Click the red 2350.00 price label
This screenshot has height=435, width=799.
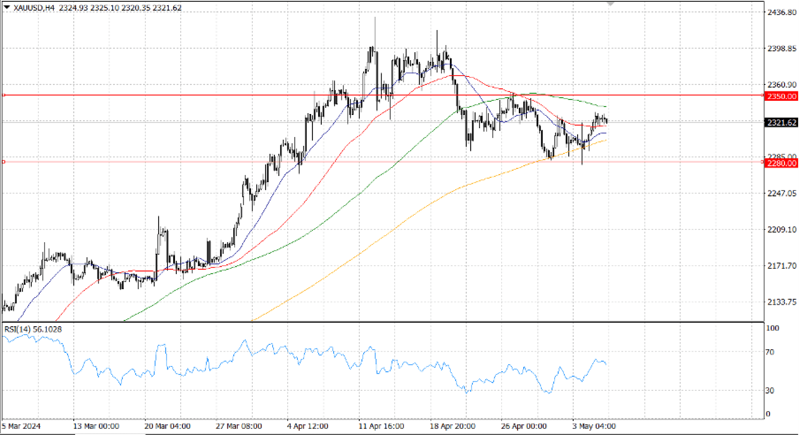[782, 96]
